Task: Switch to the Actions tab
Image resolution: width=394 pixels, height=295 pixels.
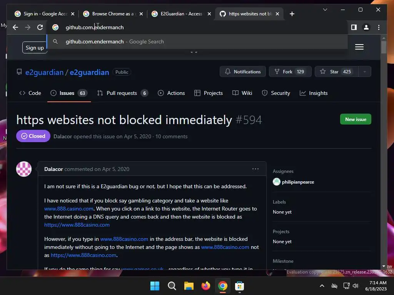Action: click(x=171, y=93)
